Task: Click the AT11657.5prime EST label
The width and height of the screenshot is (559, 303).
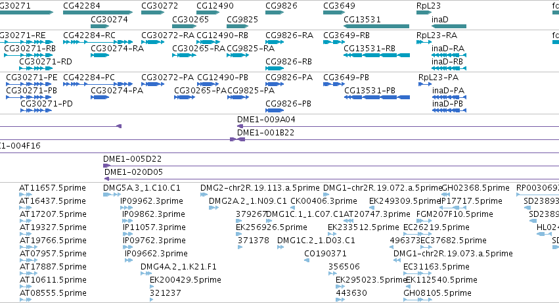Action: click(x=53, y=188)
